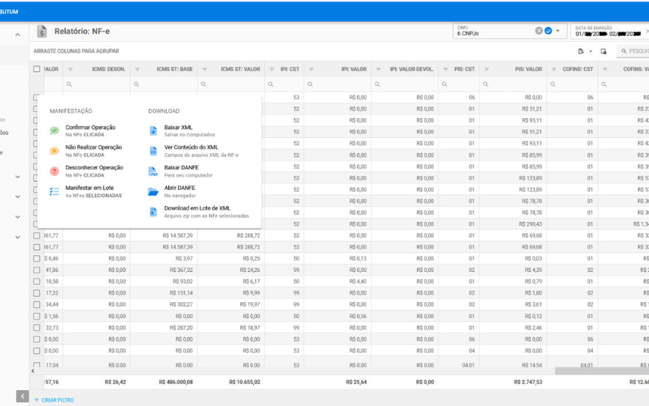The image size is (649, 406).
Task: Click the NF-e report document icon
Action: click(41, 32)
